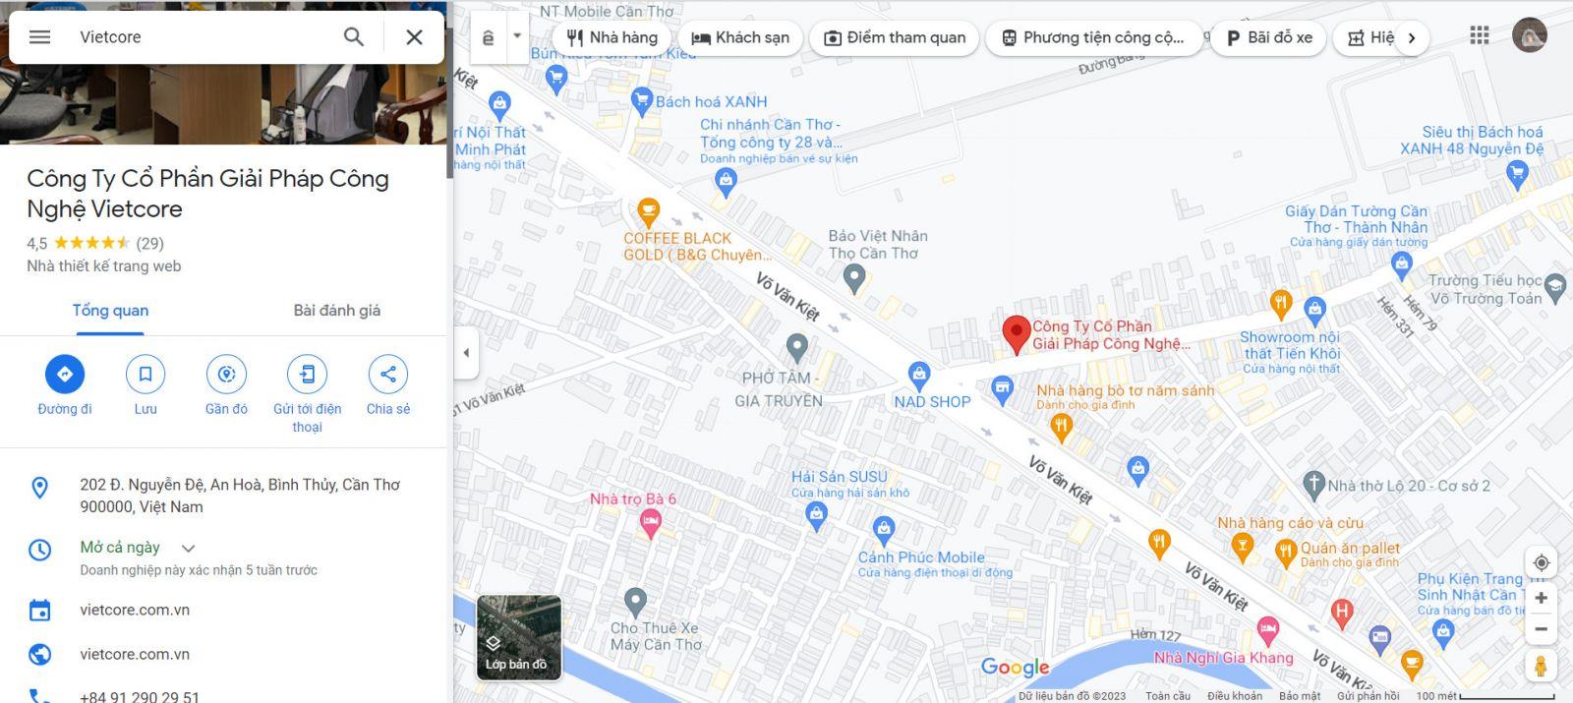Expand the Mở cả ngày hours chevron
The width and height of the screenshot is (1573, 703).
[189, 548]
